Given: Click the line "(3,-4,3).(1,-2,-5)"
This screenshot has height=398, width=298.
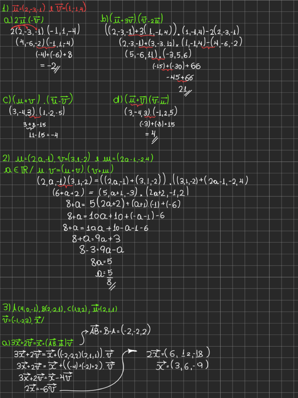Looking at the screenshot, I should point(37,112).
